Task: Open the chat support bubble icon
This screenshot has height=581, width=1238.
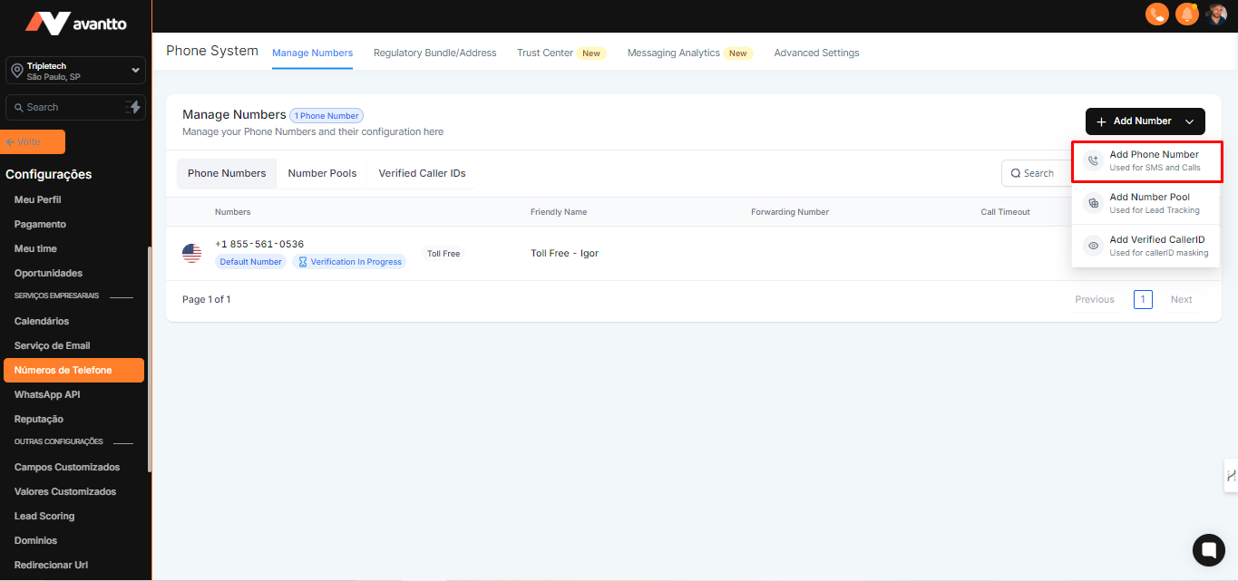Action: [1208, 549]
